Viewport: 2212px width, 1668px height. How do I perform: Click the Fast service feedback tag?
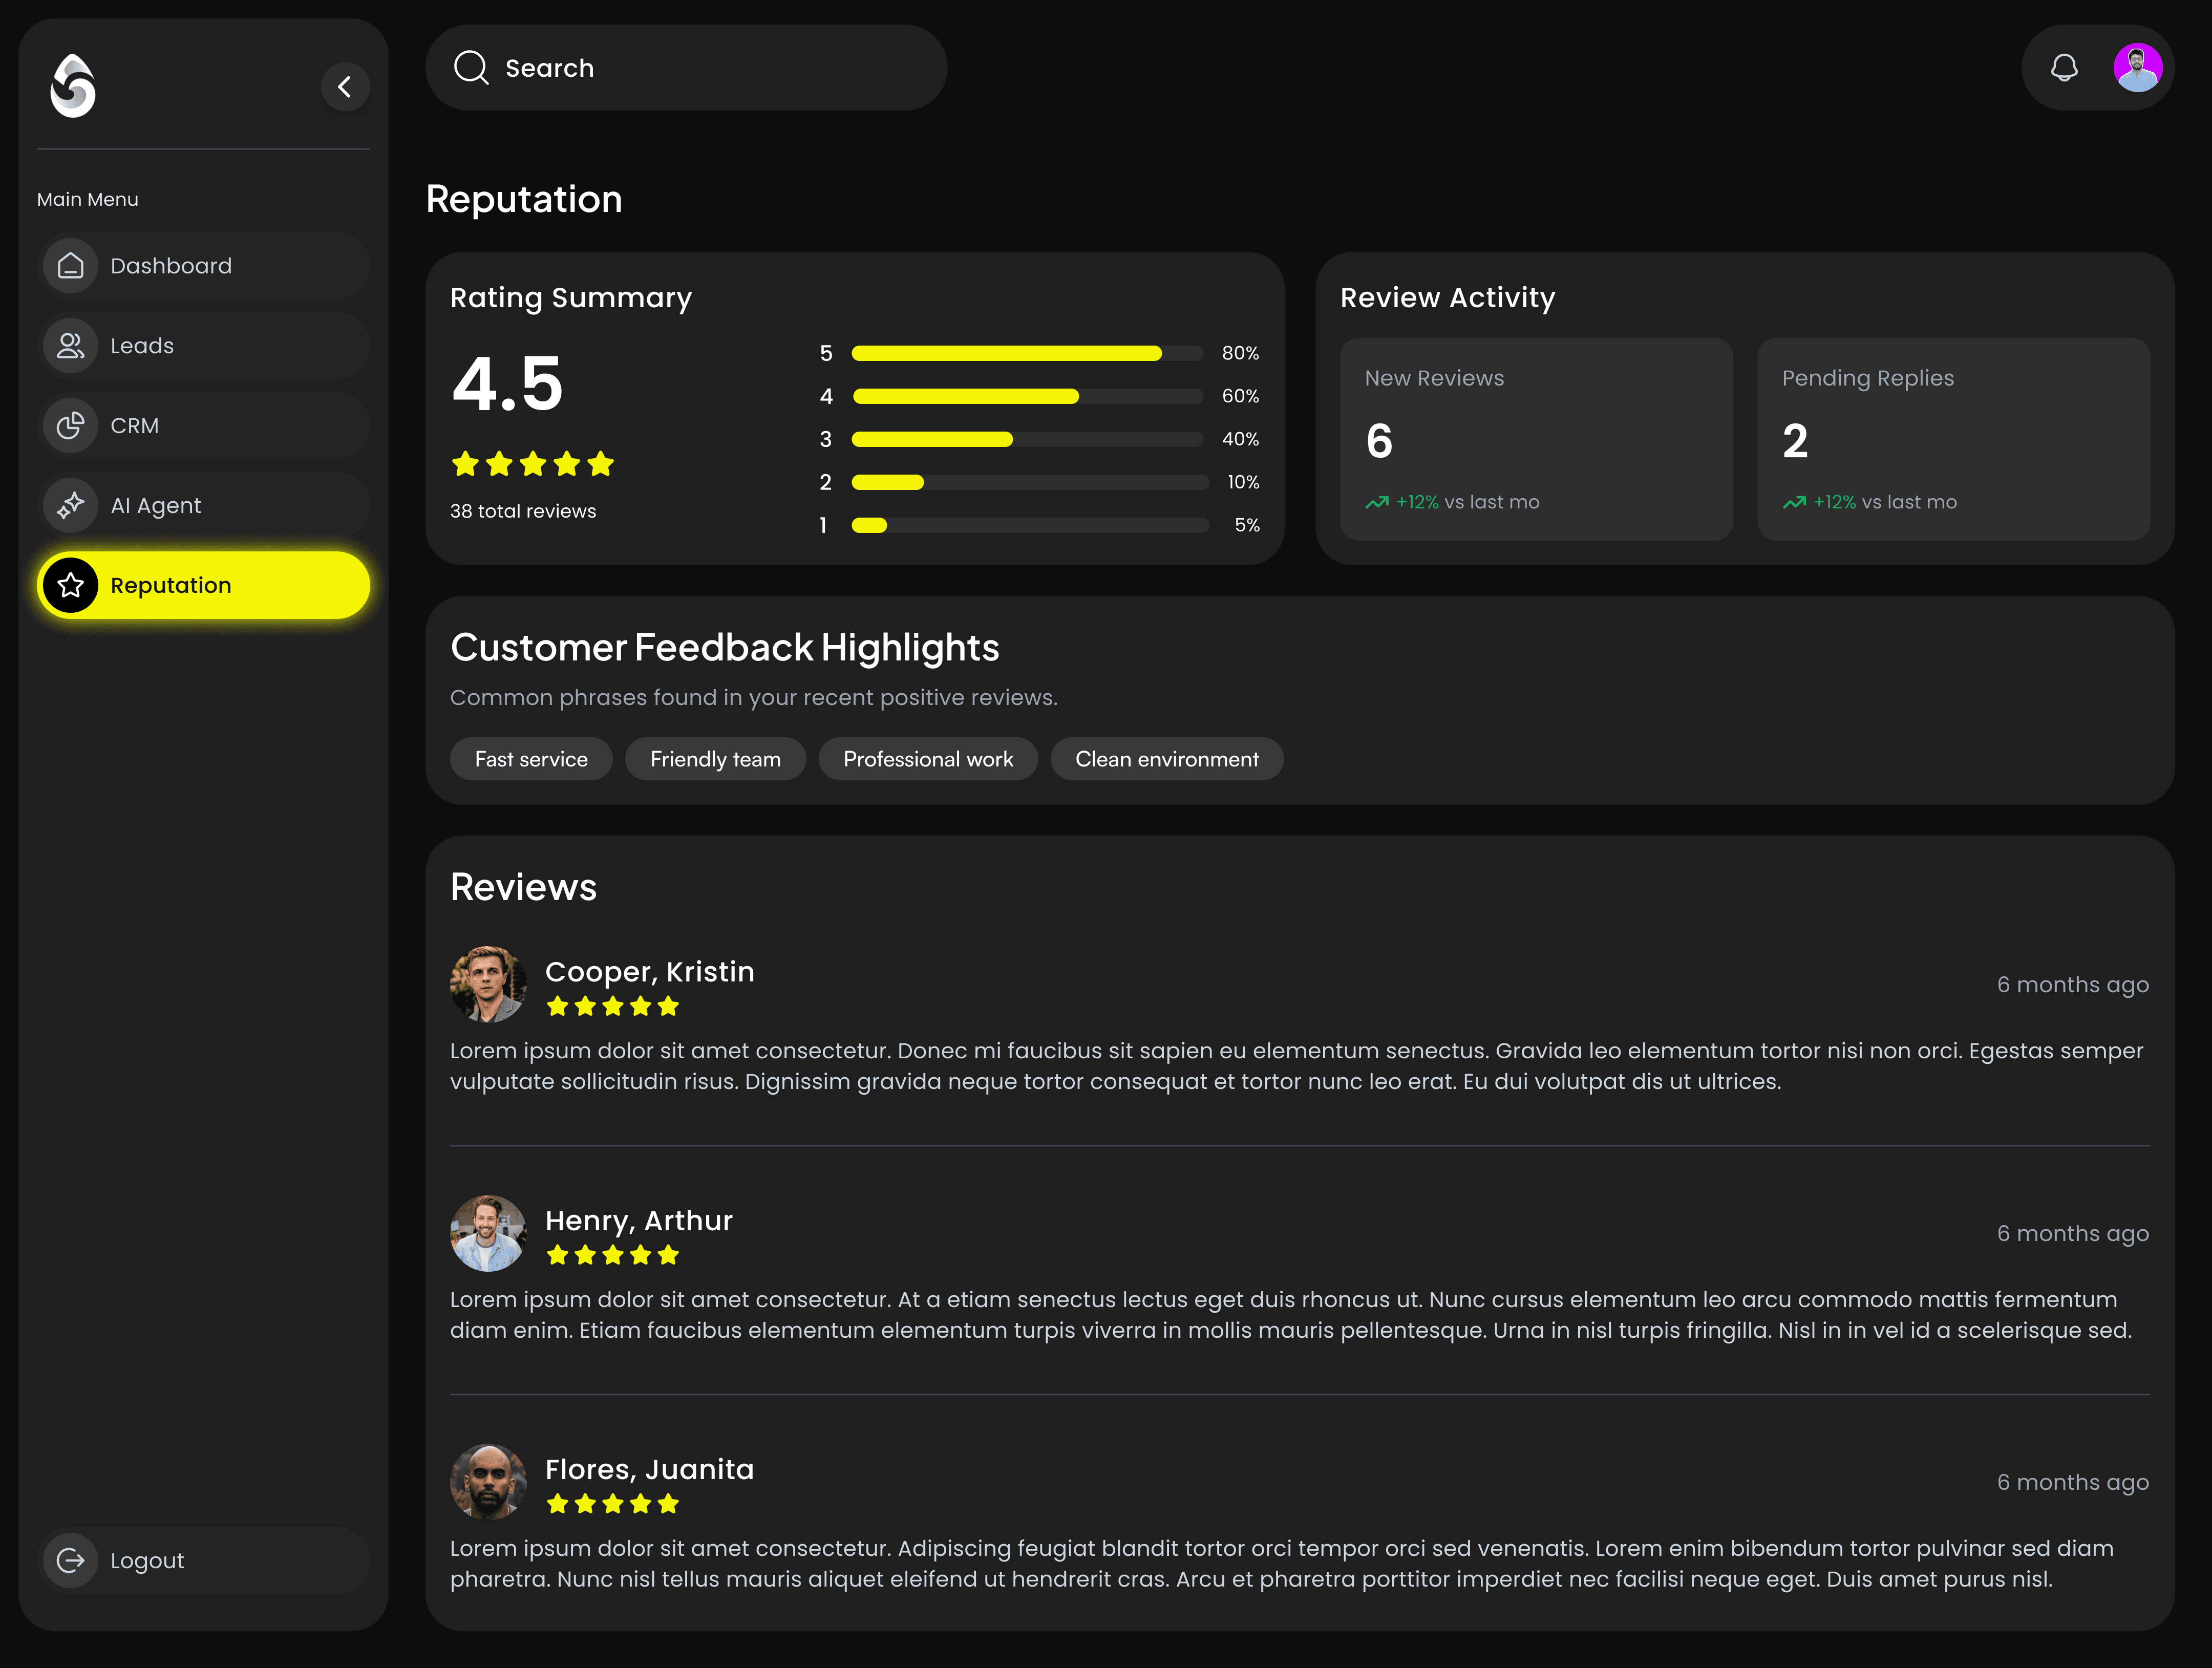pos(531,758)
